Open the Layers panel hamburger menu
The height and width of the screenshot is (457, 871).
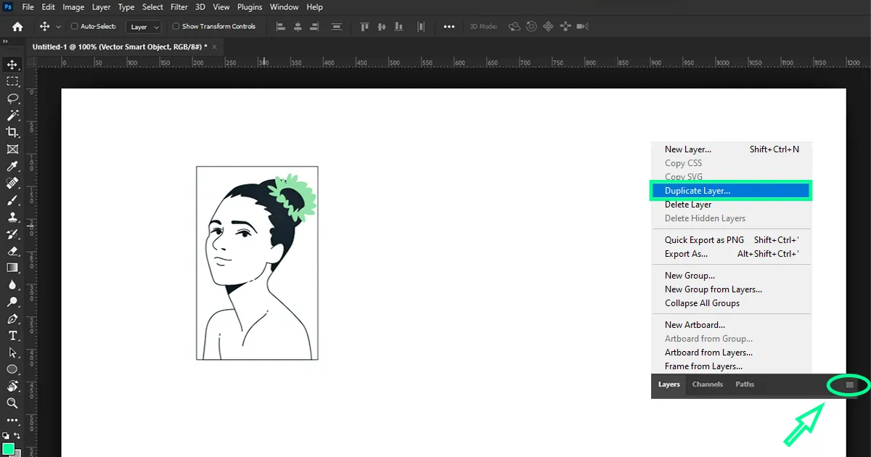849,385
